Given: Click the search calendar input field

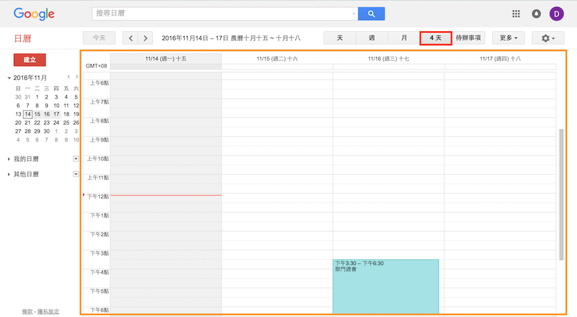Looking at the screenshot, I should (222, 14).
